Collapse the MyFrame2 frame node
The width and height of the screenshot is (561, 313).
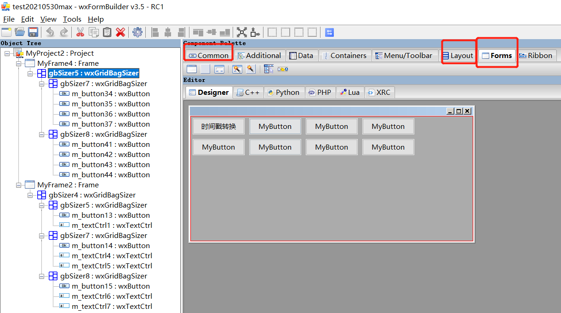tap(19, 185)
